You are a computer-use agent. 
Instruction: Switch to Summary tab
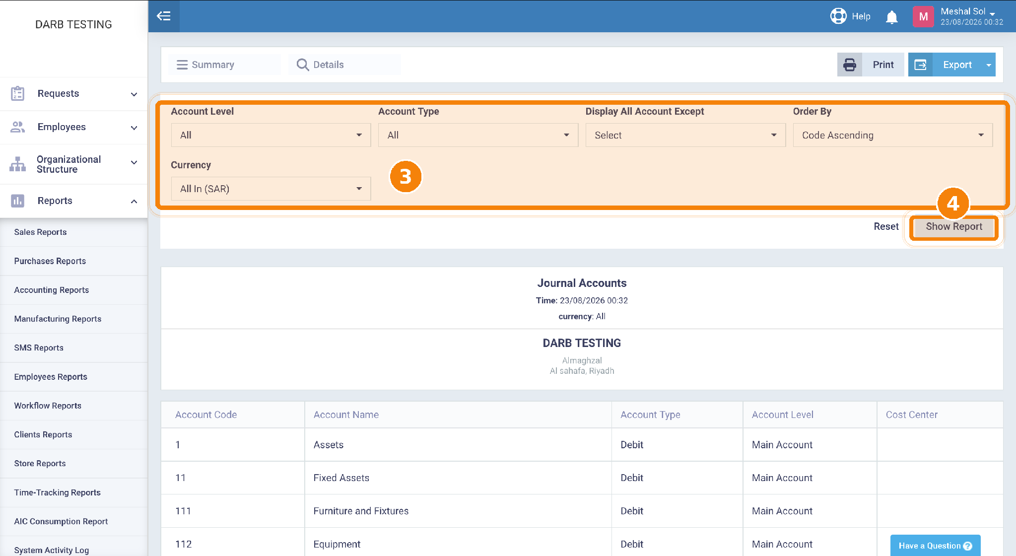pos(224,65)
